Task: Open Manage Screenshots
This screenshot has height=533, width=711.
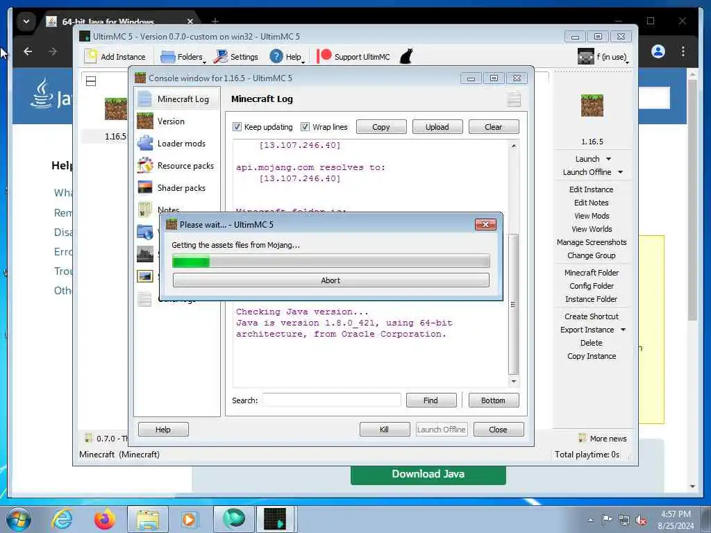Action: coord(592,242)
